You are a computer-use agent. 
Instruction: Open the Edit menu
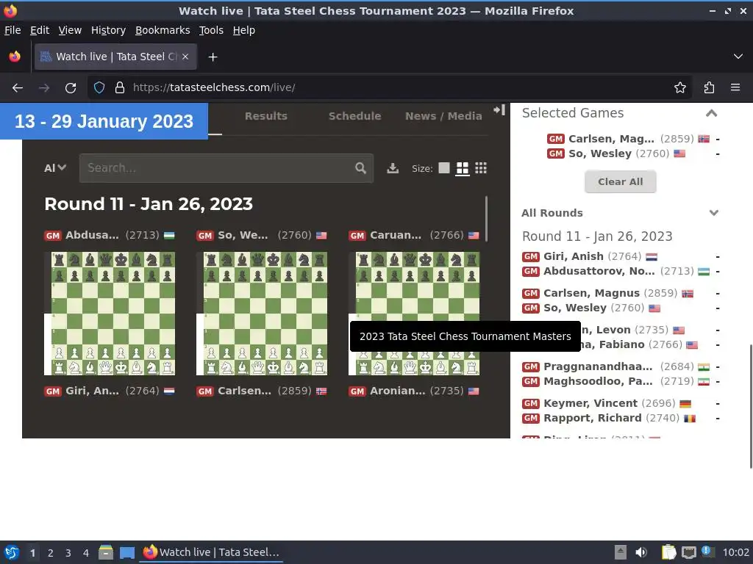[x=40, y=30]
